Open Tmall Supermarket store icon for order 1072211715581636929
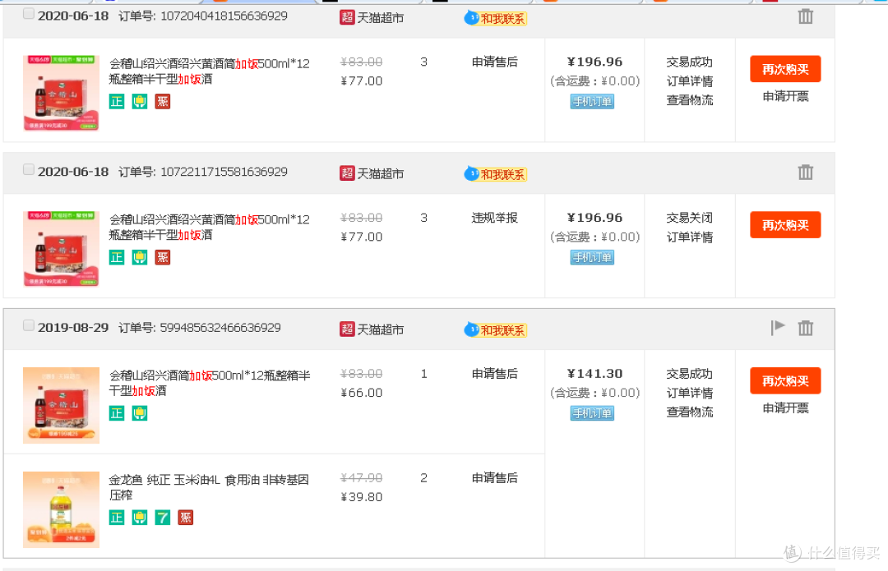The image size is (888, 571). [x=347, y=173]
